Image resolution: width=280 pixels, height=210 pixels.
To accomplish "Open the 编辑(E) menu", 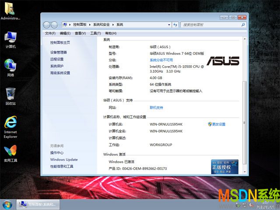I will coord(65,33).
